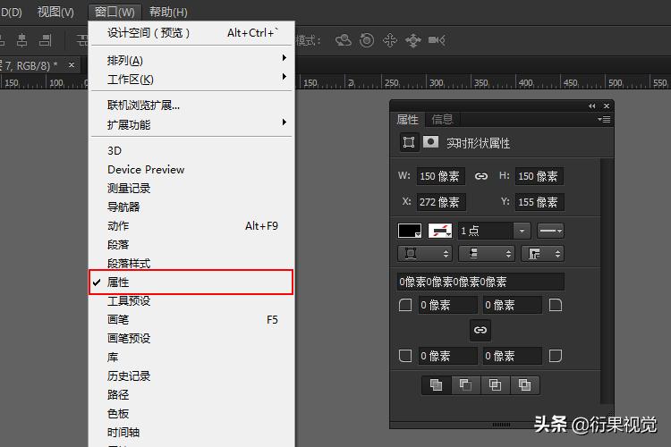Click the bottom-right radius value field
This screenshot has height=447, width=671.
[513, 356]
